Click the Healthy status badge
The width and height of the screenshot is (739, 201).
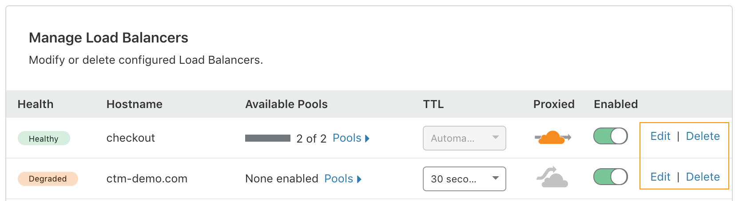pos(44,139)
